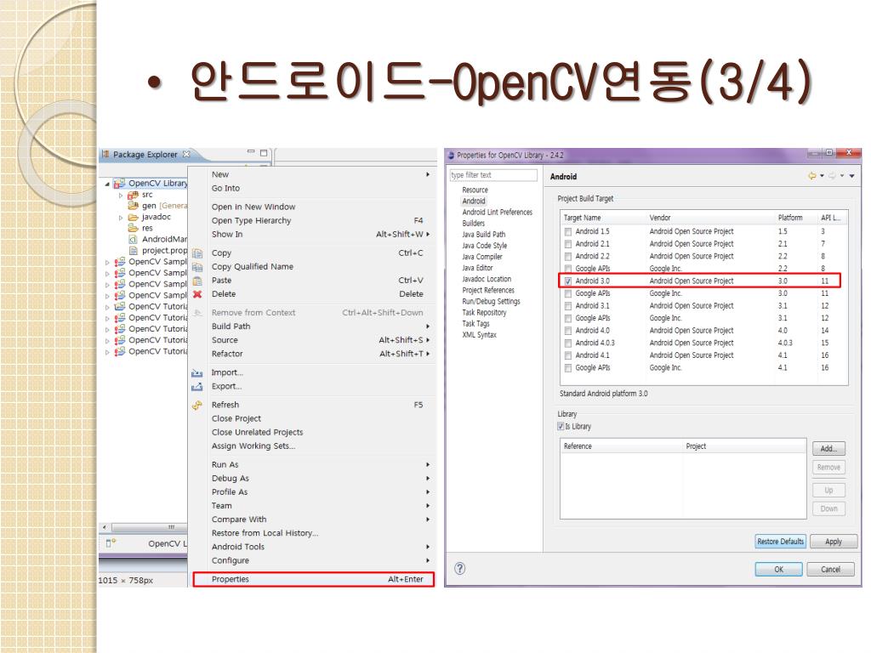Check the Android 2.1 target checkbox
Screen dimensions: 871x653
tap(567, 244)
